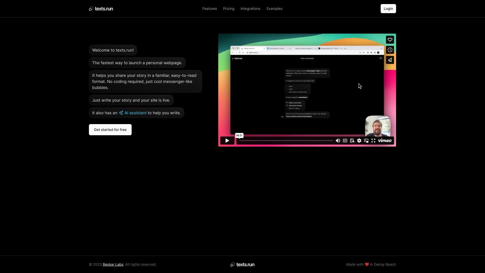The width and height of the screenshot is (485, 273).
Task: Select Pricing in the navigation bar
Action: (229, 8)
